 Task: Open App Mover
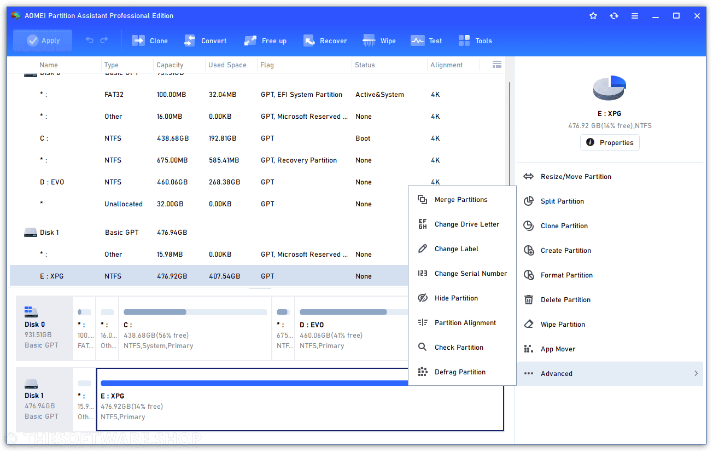pyautogui.click(x=610, y=349)
